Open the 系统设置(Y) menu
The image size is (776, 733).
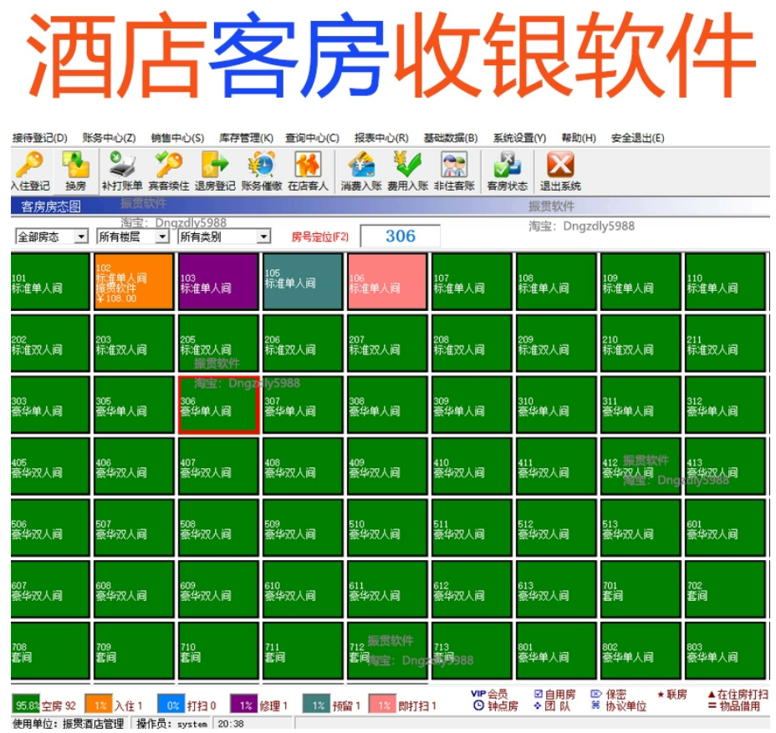519,138
